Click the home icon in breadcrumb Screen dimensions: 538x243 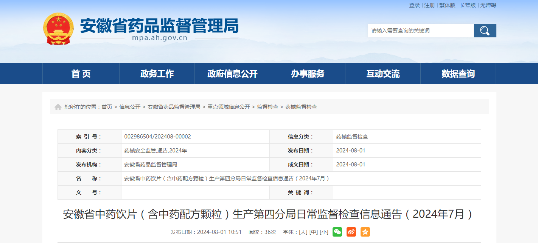pyautogui.click(x=58, y=107)
